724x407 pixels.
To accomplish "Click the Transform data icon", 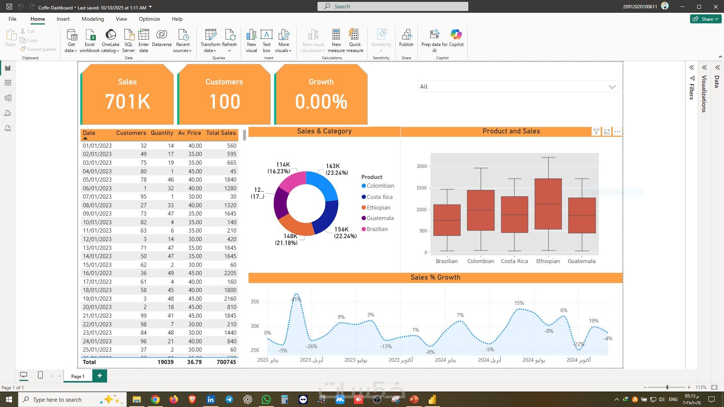I will point(210,35).
